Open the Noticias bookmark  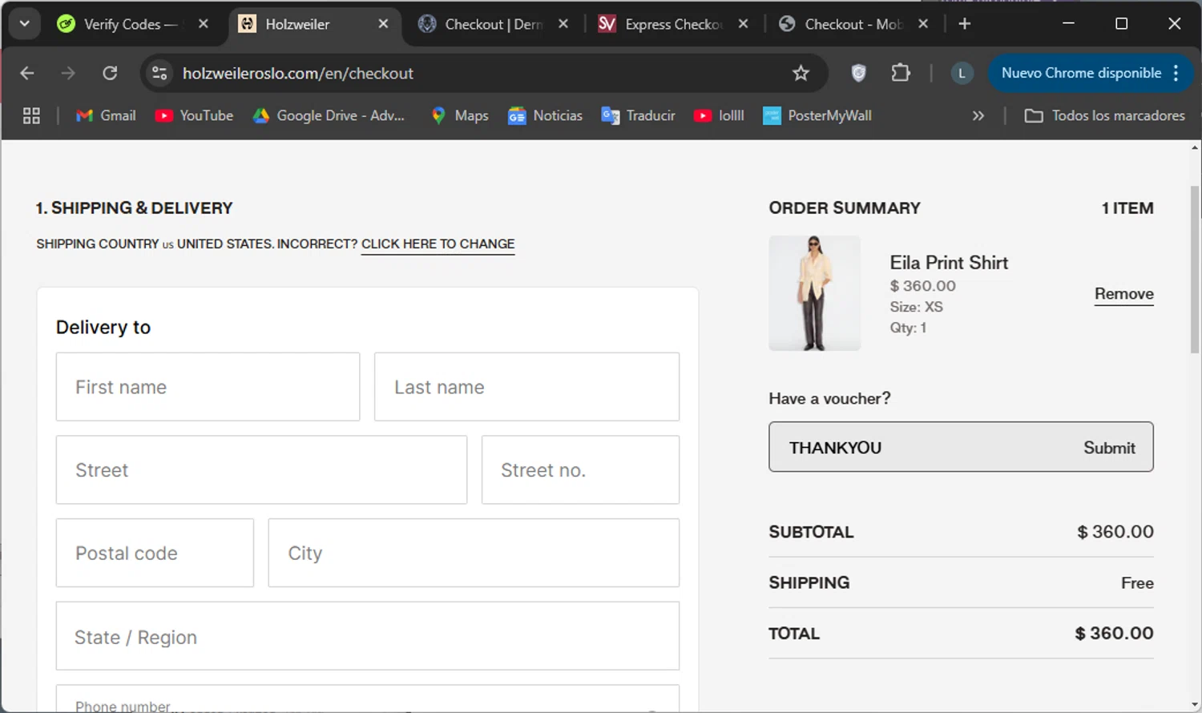(x=545, y=115)
